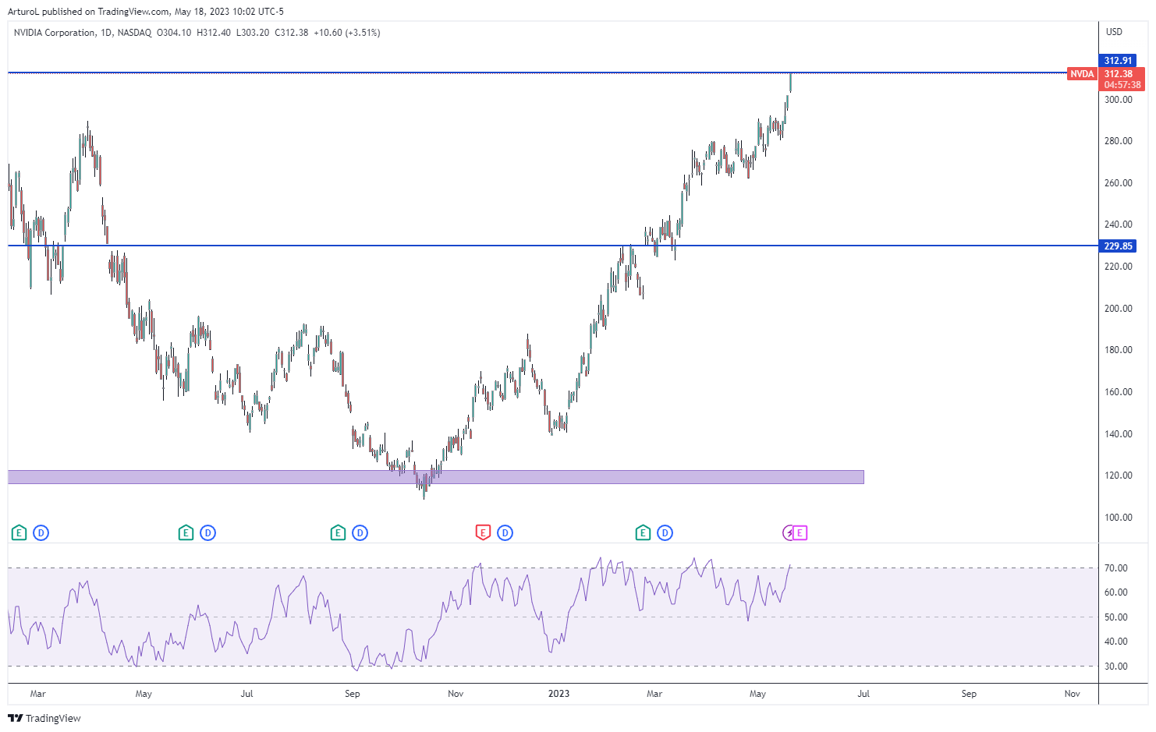Screen dimensions: 1156x732
Task: Open the purple upcoming earnings 'E' marker
Action: click(x=800, y=533)
